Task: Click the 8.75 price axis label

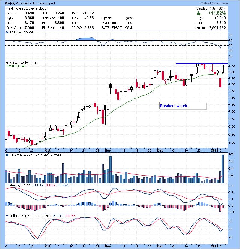Action: click(x=232, y=66)
